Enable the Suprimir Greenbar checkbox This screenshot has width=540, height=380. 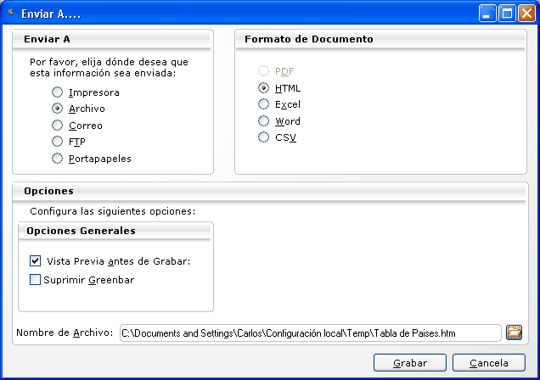pyautogui.click(x=36, y=280)
